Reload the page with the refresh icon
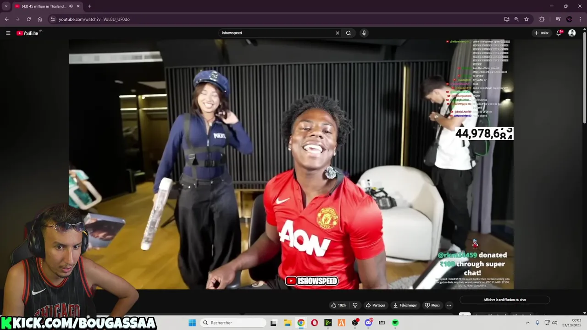 [28, 19]
